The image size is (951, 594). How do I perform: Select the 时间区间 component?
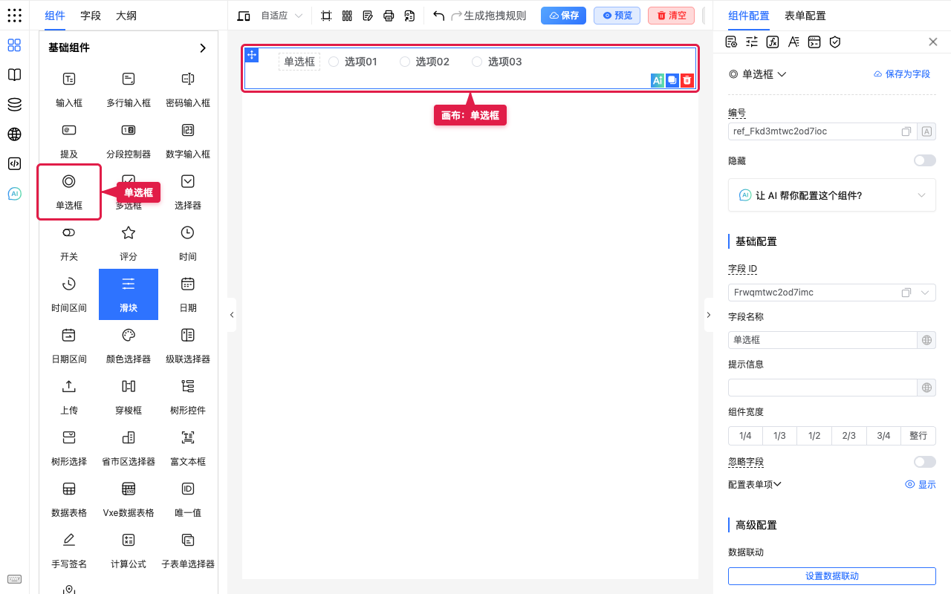click(69, 294)
